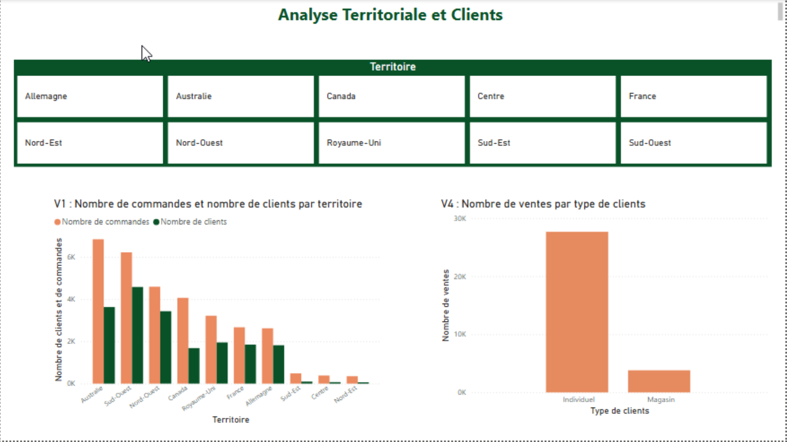The width and height of the screenshot is (787, 442).
Task: Click the Nombre de commandes legend swatch
Action: pyautogui.click(x=57, y=221)
